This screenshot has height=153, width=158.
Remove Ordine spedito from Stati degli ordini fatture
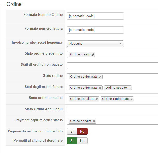pos(129,88)
